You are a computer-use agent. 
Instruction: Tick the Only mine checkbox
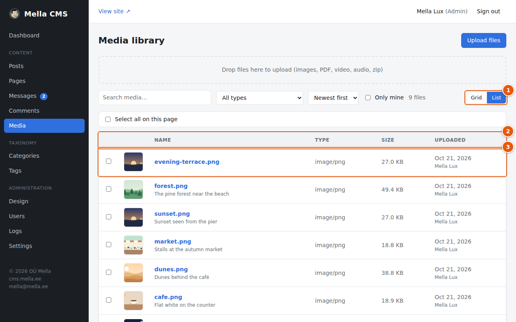click(368, 97)
